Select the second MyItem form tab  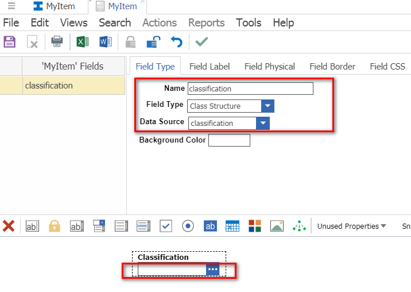pyautogui.click(x=117, y=6)
